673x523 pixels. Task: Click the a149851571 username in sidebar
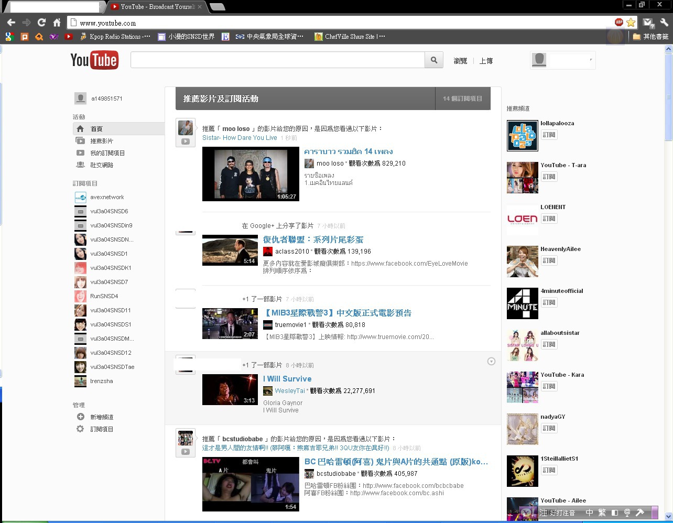pyautogui.click(x=106, y=99)
